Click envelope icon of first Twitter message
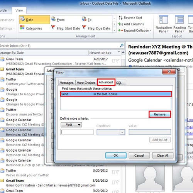The width and height of the screenshot is (193, 193). point(2,79)
